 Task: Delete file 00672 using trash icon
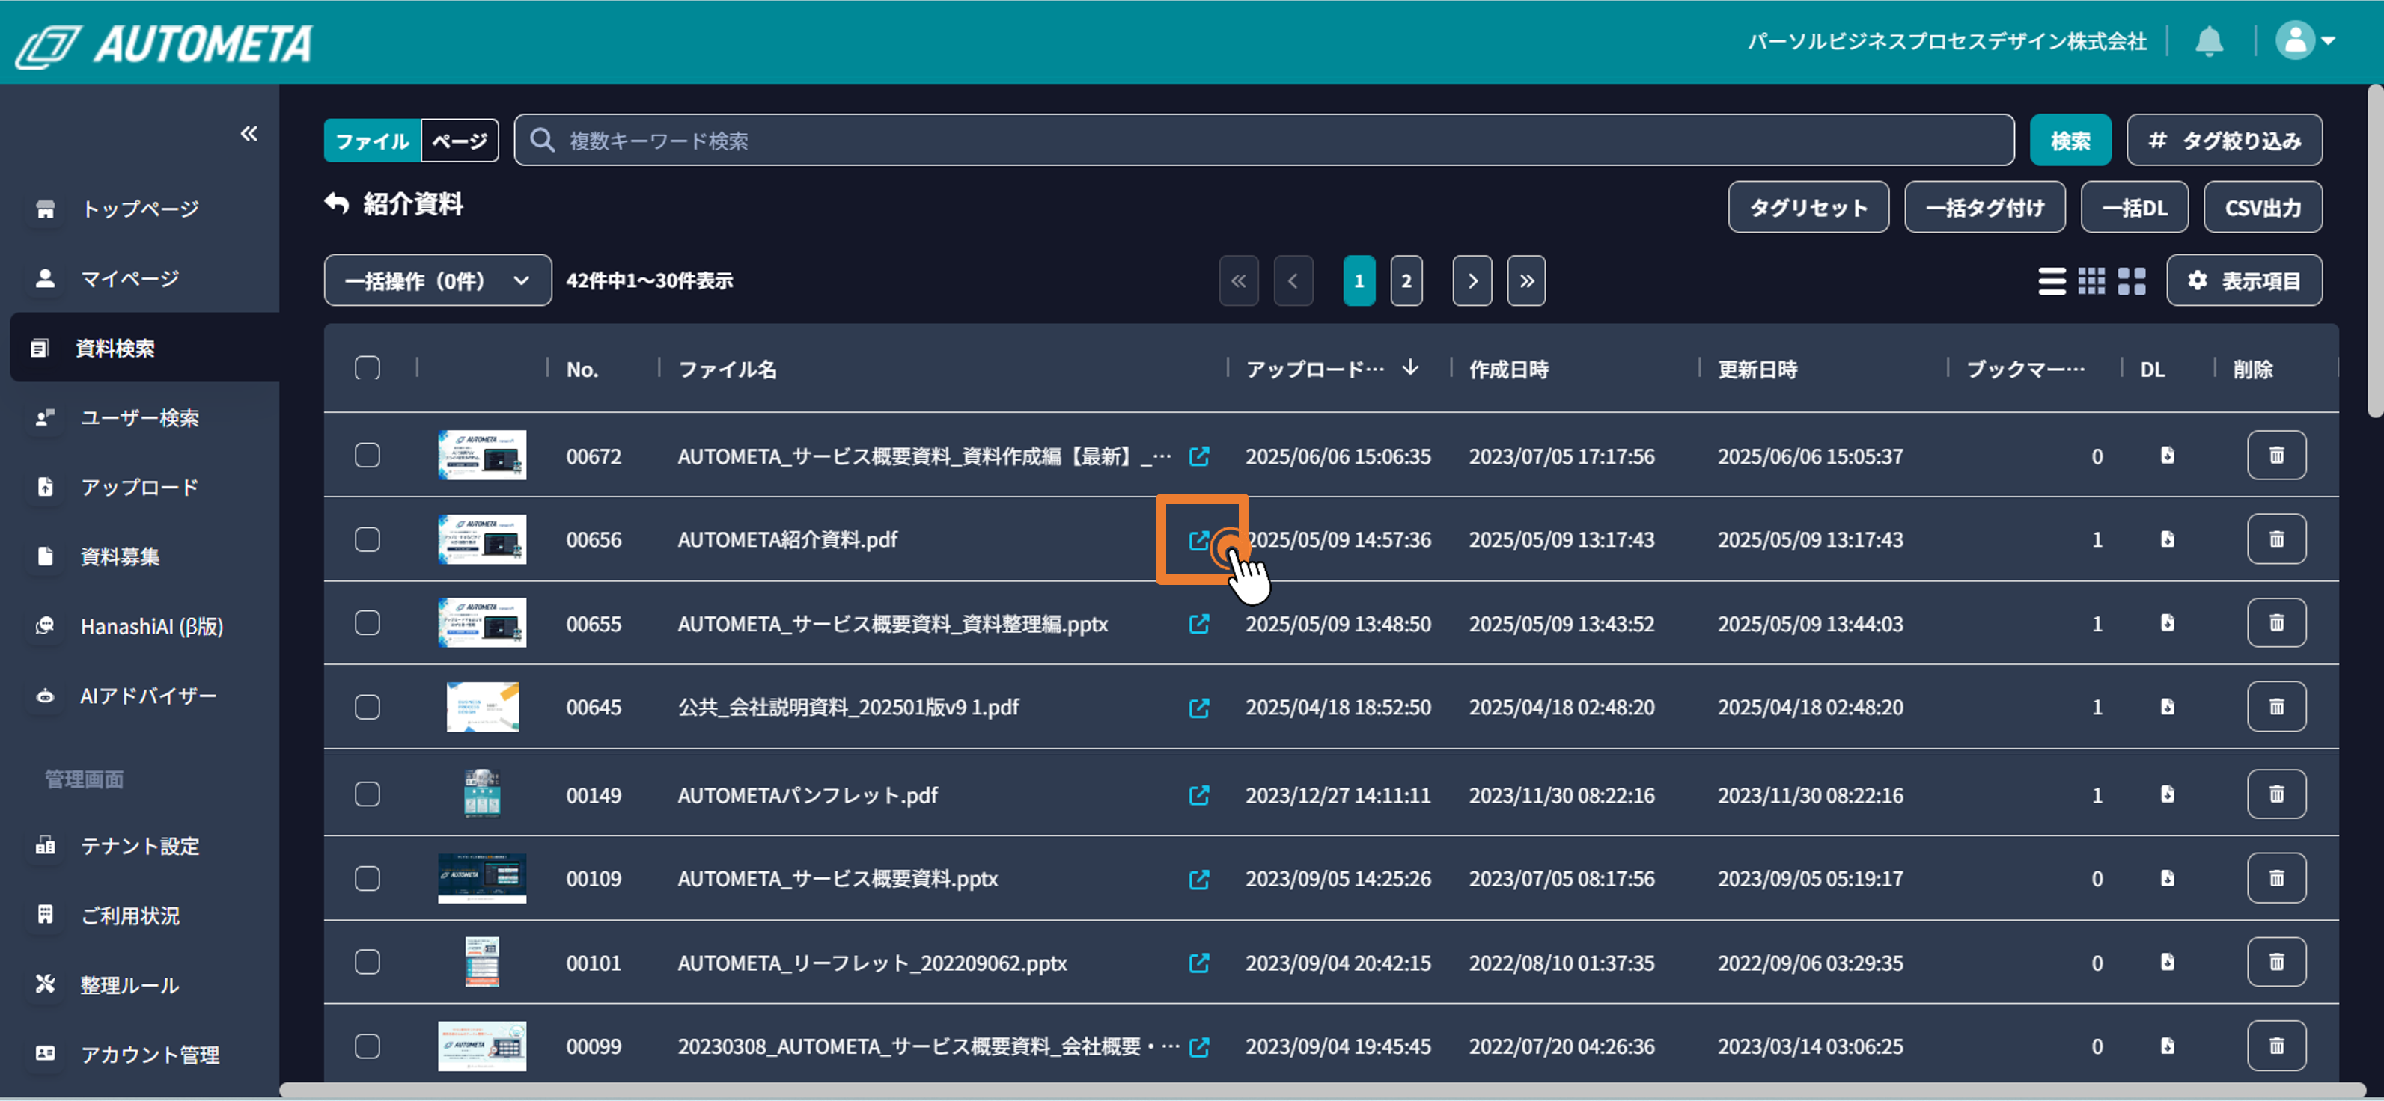coord(2275,456)
